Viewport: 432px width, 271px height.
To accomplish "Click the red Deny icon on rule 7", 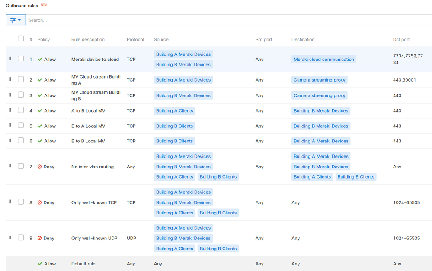I will [40, 167].
